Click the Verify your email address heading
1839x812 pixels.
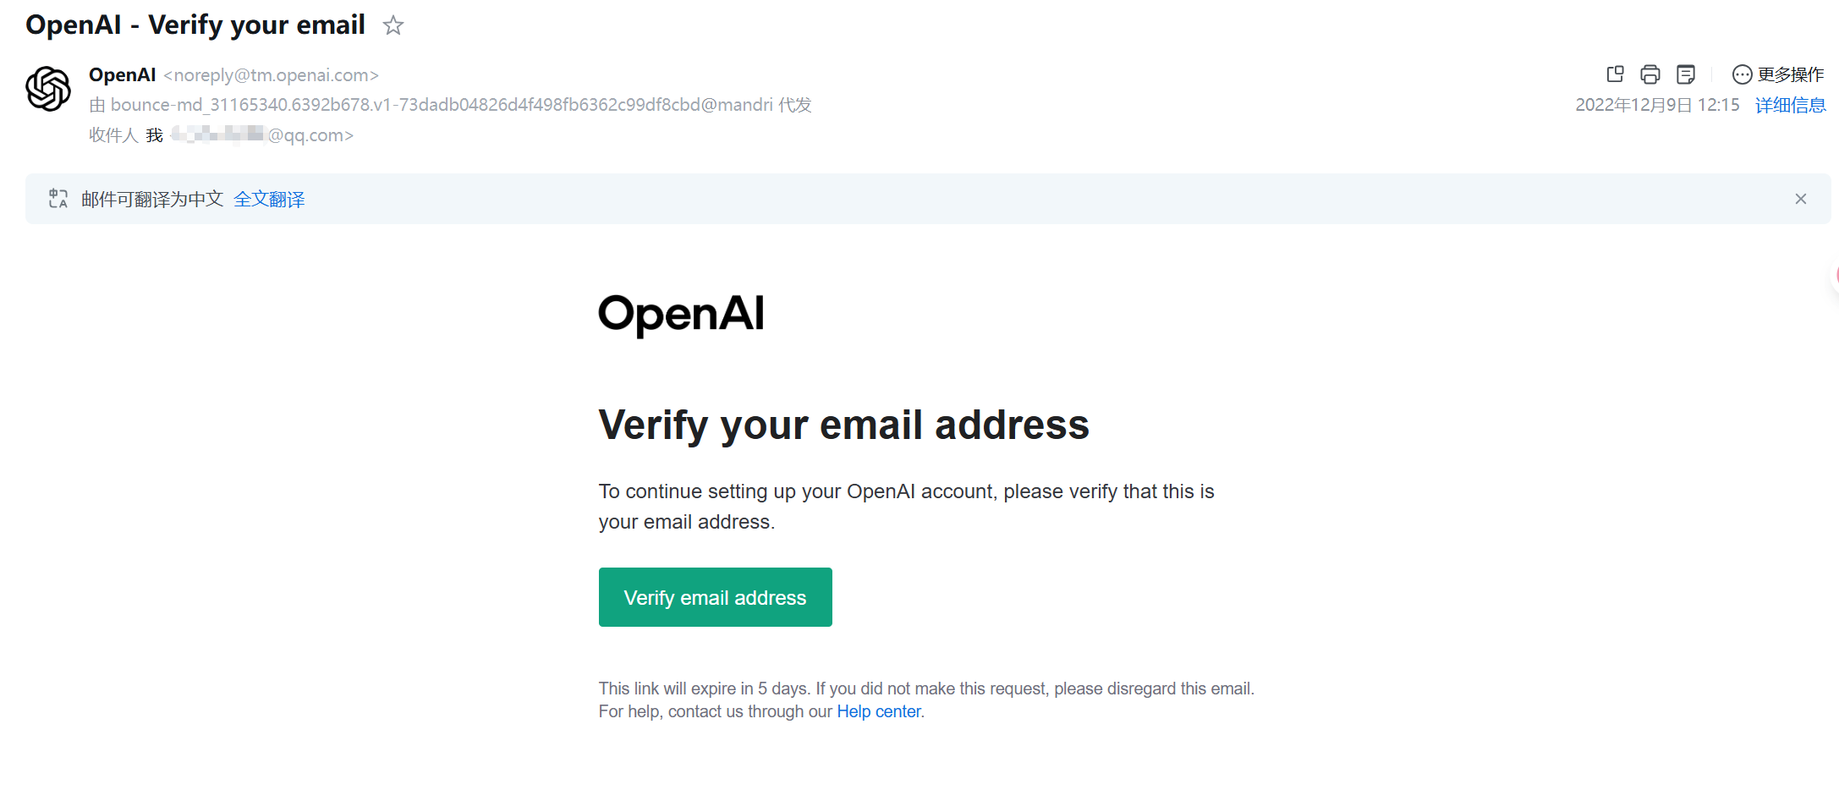[843, 425]
